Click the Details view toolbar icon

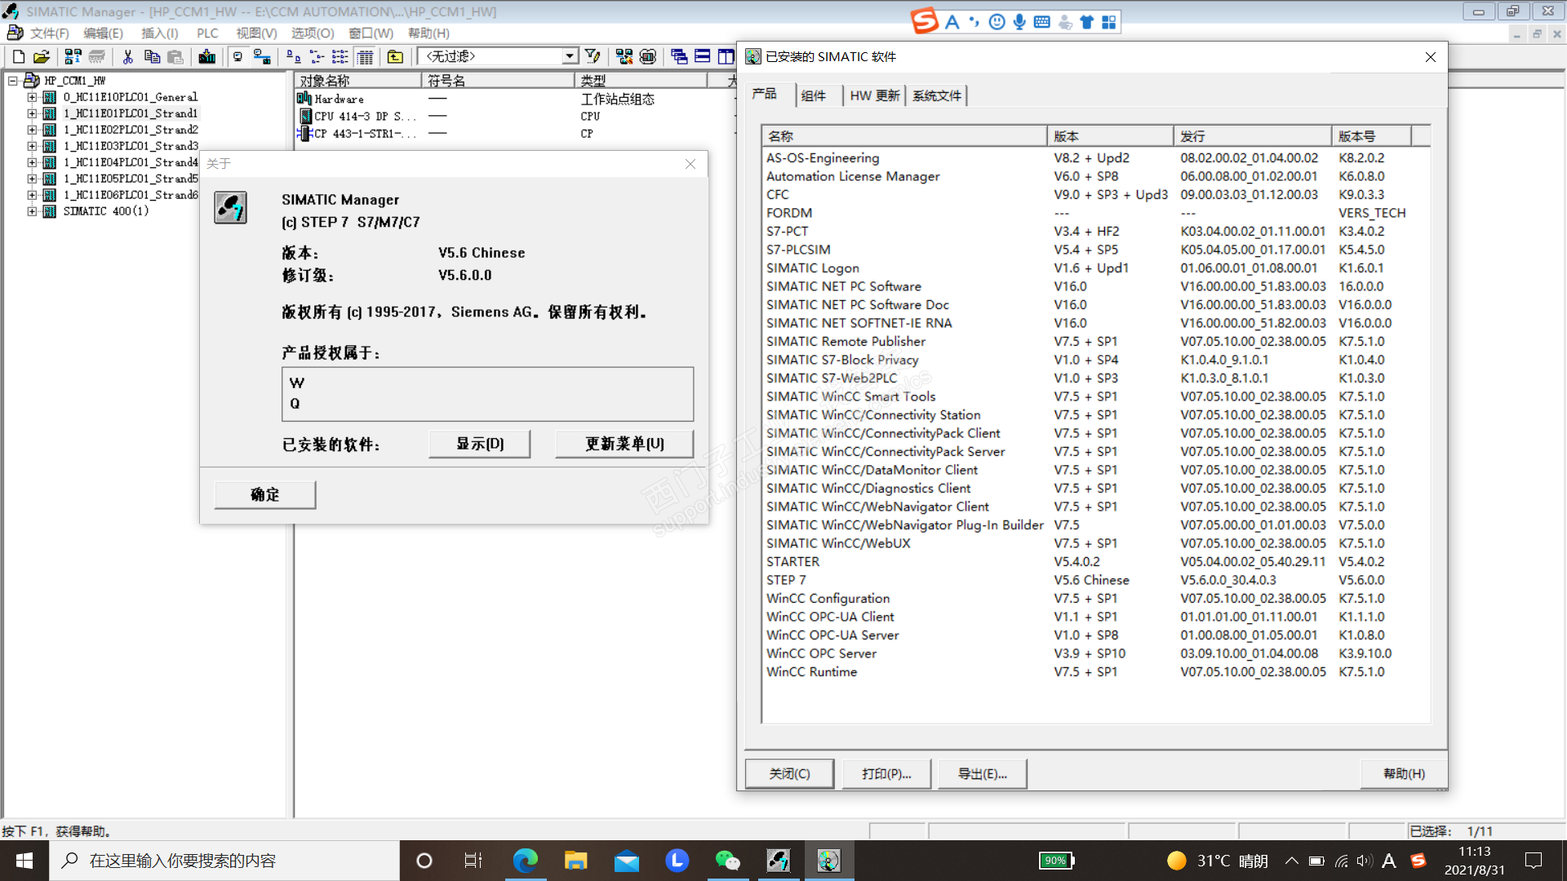coord(365,56)
